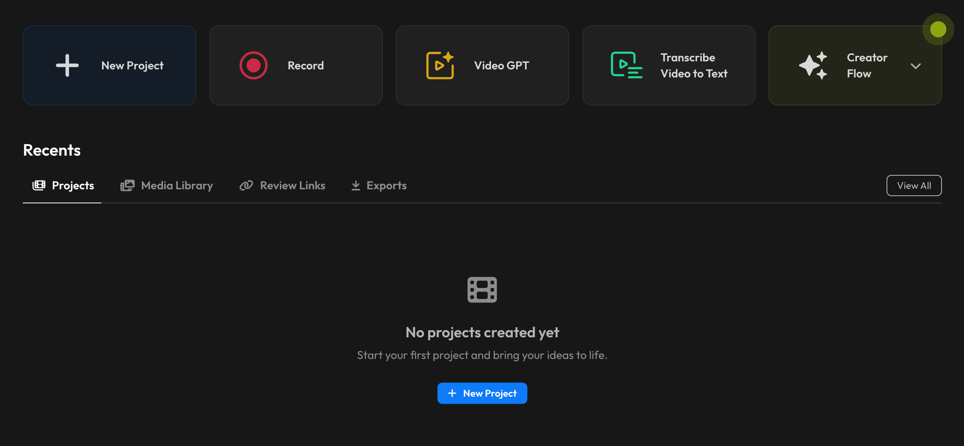Click the red Record circle icon

pos(253,65)
